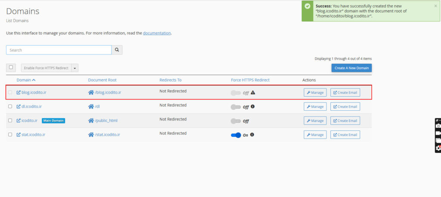Click the video record icon in side toolbar
This screenshot has width=441, height=197.
point(438,133)
